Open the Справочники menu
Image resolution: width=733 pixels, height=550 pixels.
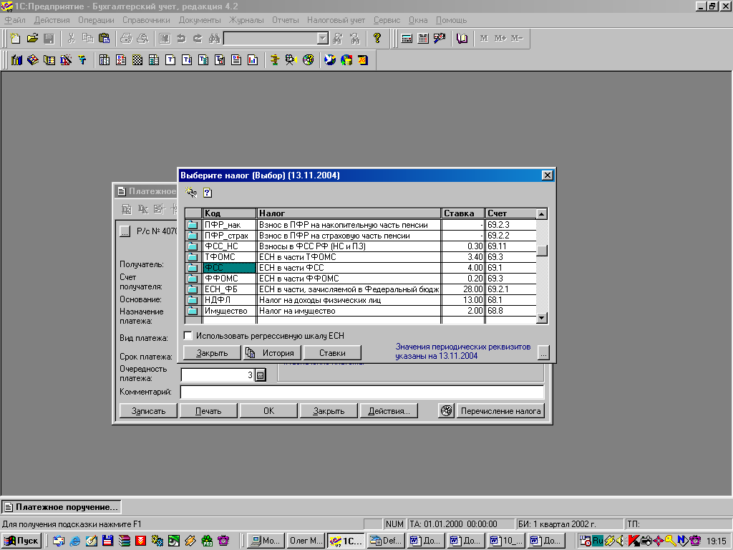tap(146, 20)
